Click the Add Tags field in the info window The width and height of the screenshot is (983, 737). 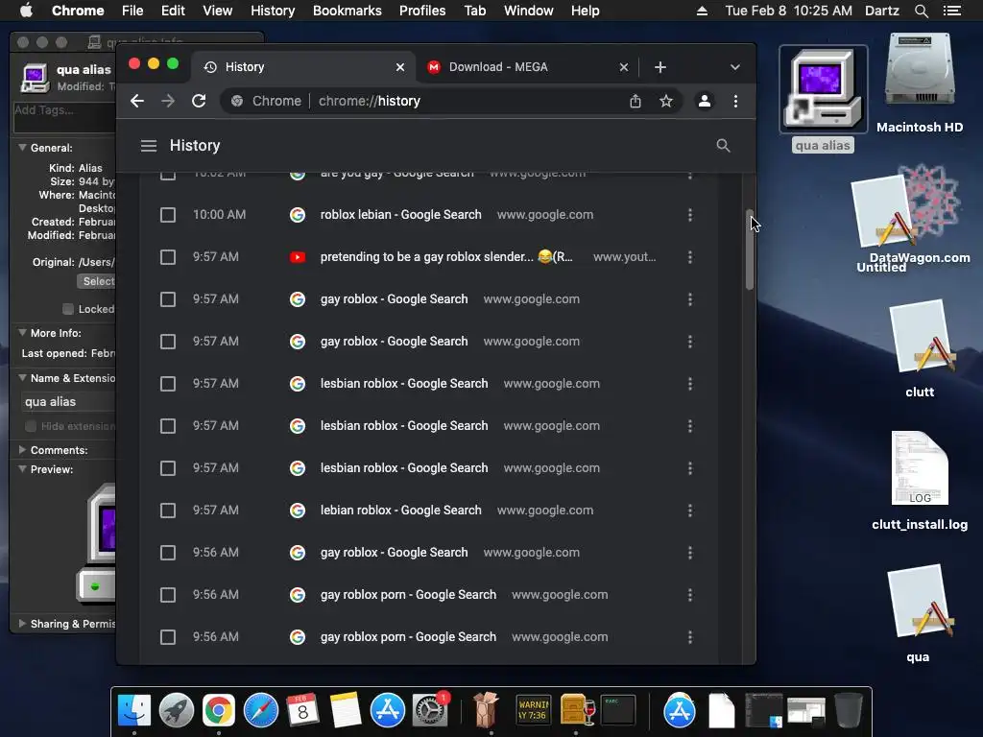pyautogui.click(x=64, y=118)
